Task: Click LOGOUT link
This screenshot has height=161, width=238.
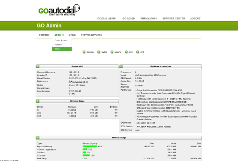Action: click(x=195, y=18)
